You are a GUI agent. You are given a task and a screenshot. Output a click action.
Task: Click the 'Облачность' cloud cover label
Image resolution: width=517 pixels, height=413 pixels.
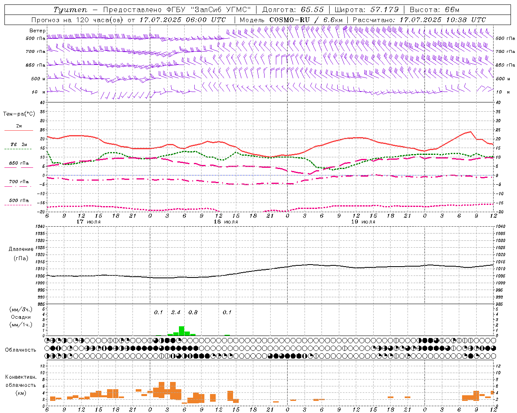pos(21,350)
